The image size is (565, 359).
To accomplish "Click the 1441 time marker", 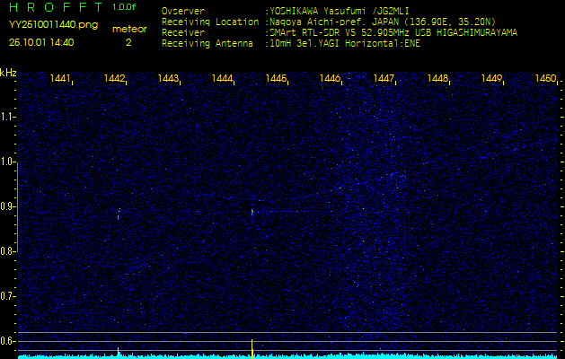I will pos(61,79).
